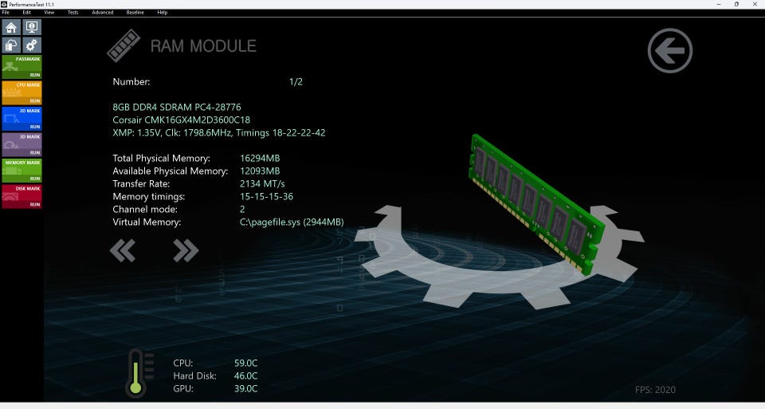Click total memory value 16294MB

click(x=260, y=158)
